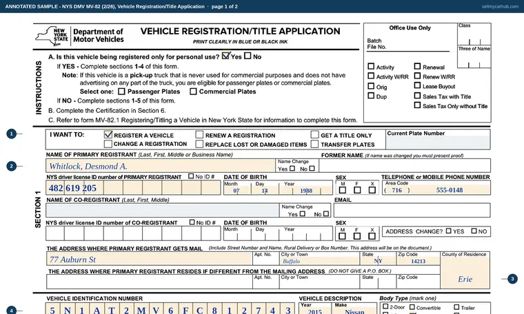
Task: Check No for personal use registration
Action: [248, 56]
